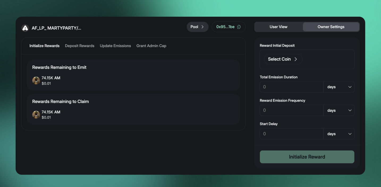
Task: Open the Start Delay days unit dropdown
Action: [x=339, y=134]
